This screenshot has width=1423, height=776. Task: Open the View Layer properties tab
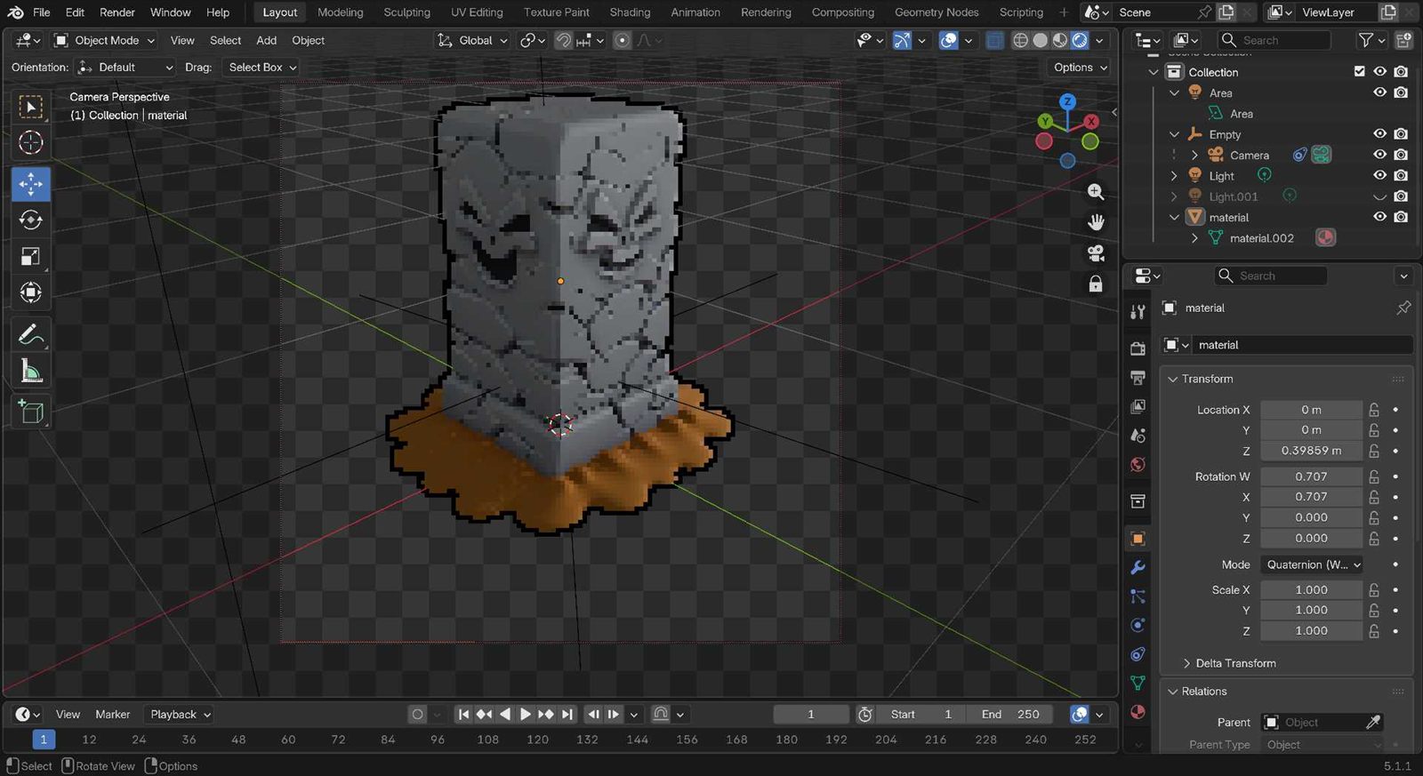click(1138, 407)
